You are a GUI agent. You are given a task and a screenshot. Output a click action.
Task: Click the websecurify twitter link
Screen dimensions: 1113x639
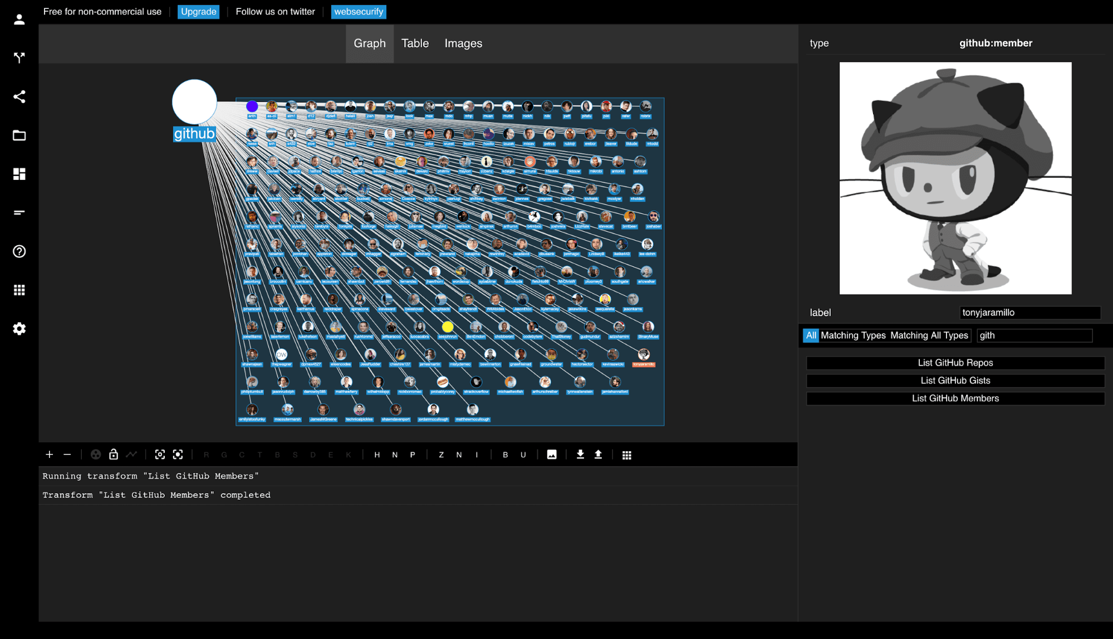point(359,12)
